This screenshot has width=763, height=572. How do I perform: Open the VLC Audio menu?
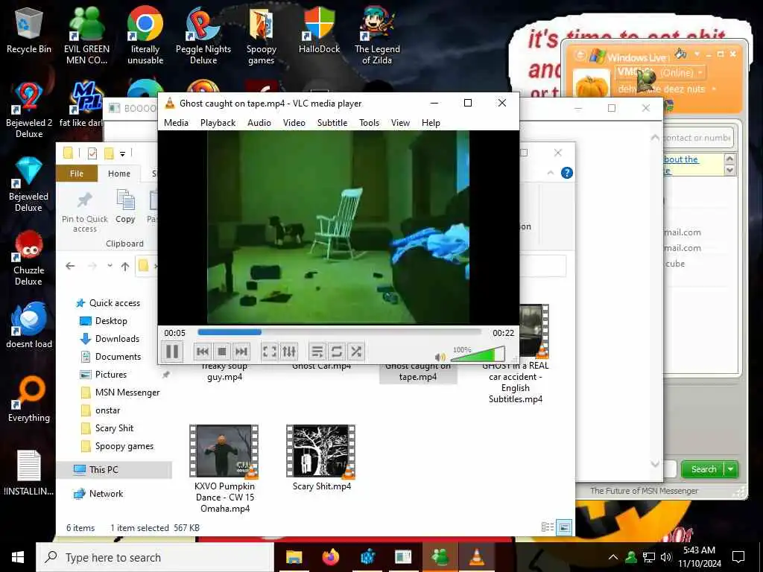[259, 123]
